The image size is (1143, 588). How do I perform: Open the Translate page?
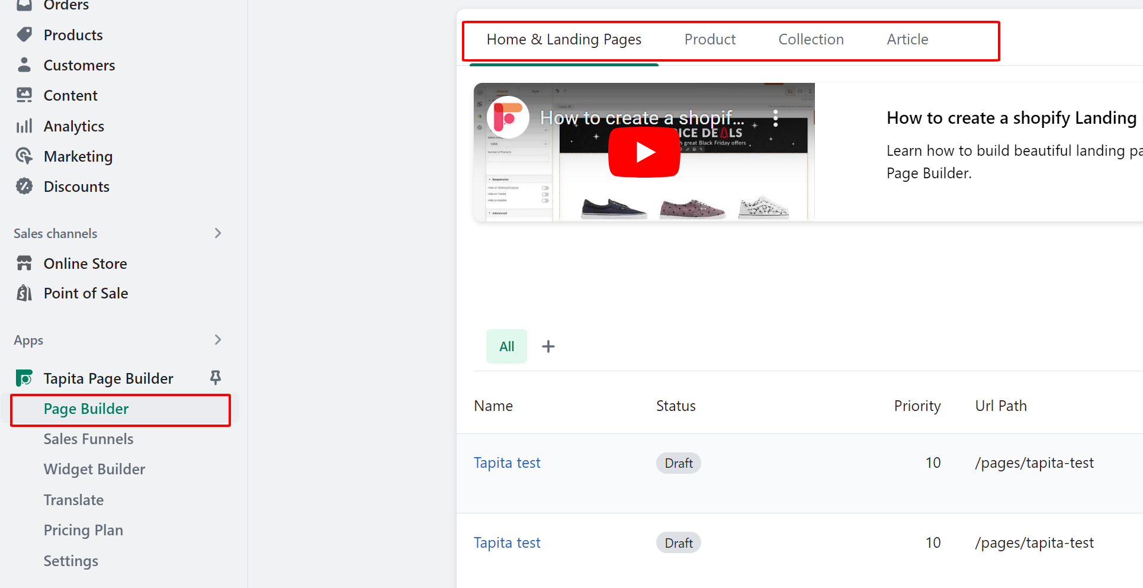click(73, 500)
